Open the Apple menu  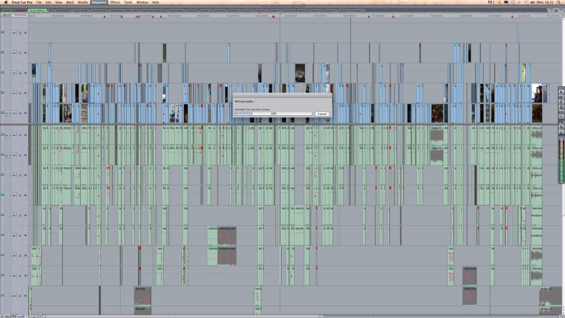coord(5,2)
